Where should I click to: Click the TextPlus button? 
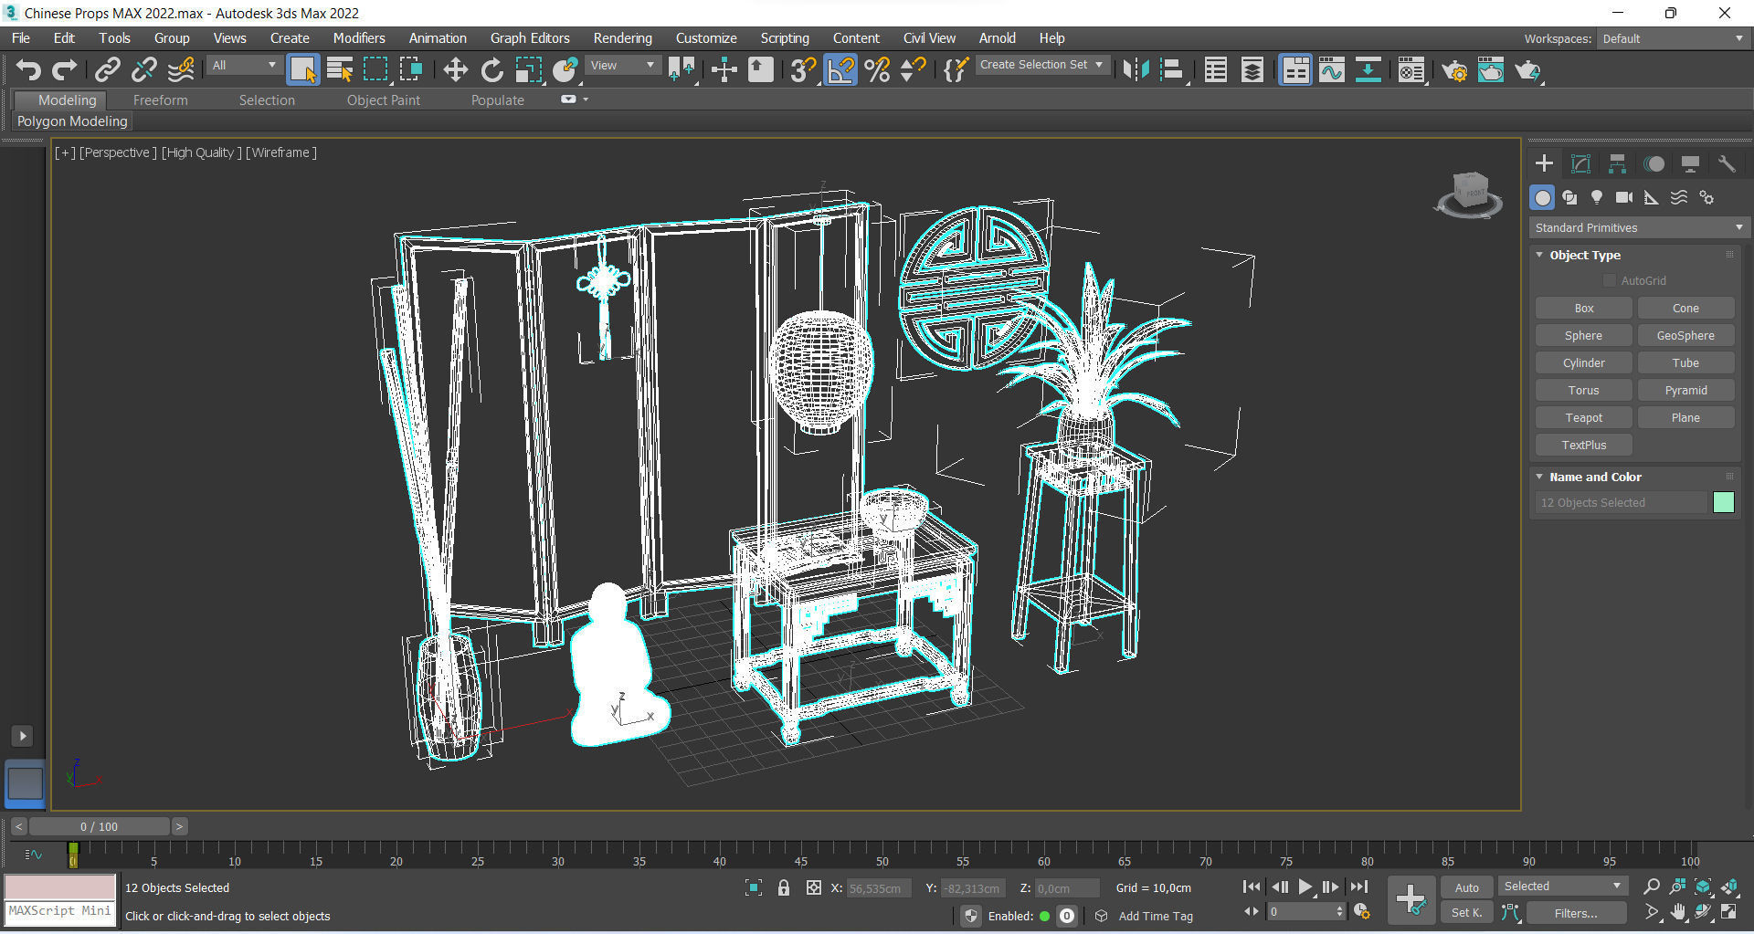click(1583, 445)
